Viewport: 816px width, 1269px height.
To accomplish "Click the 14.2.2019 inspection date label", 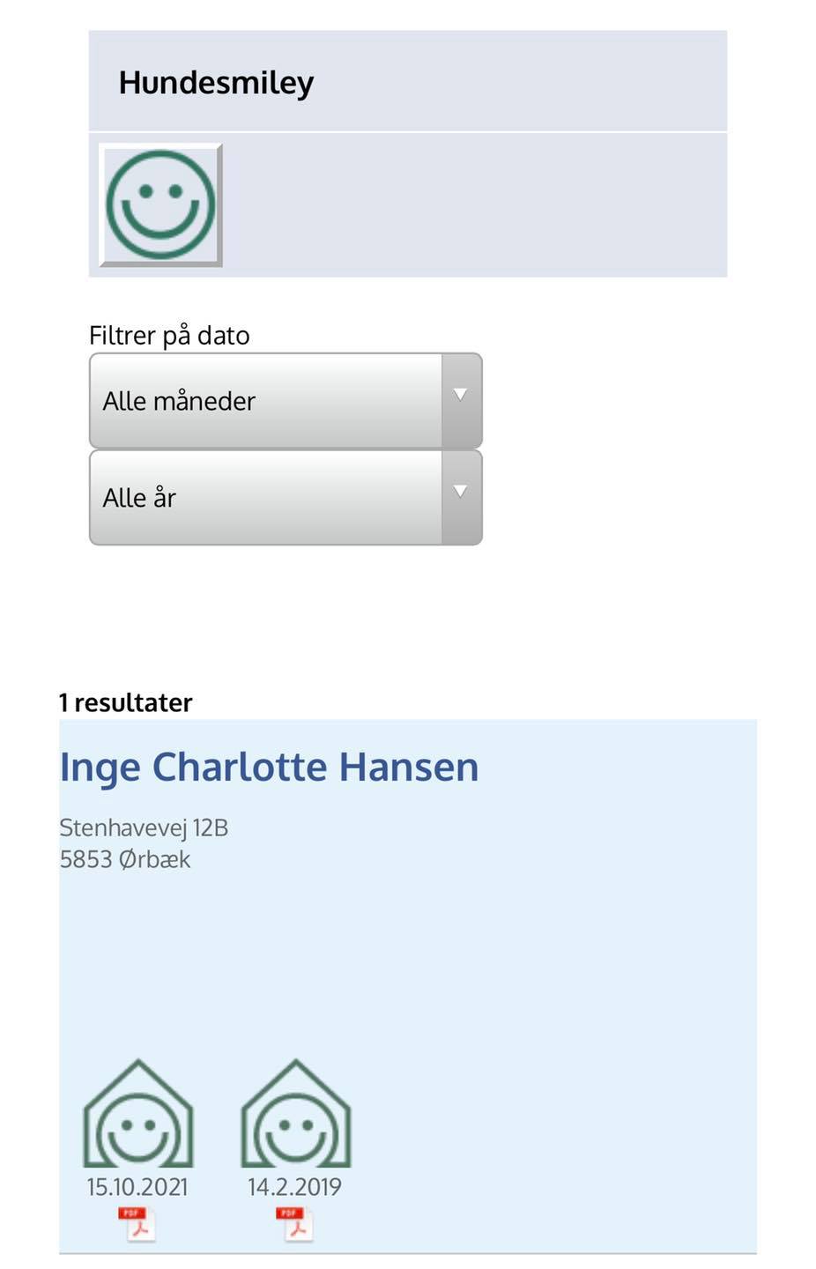I will pos(294,1186).
